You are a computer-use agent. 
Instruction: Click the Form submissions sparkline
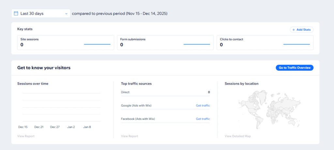197,44
